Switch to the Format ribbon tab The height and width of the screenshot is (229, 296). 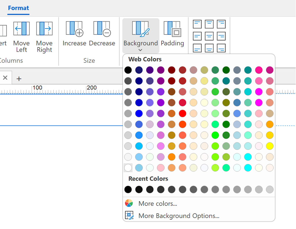[x=18, y=8]
